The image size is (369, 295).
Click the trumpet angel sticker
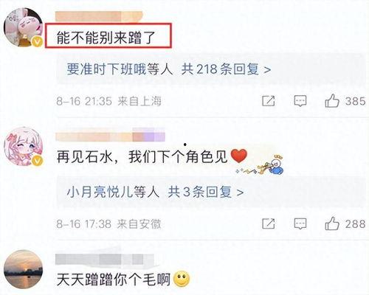tap(261, 164)
